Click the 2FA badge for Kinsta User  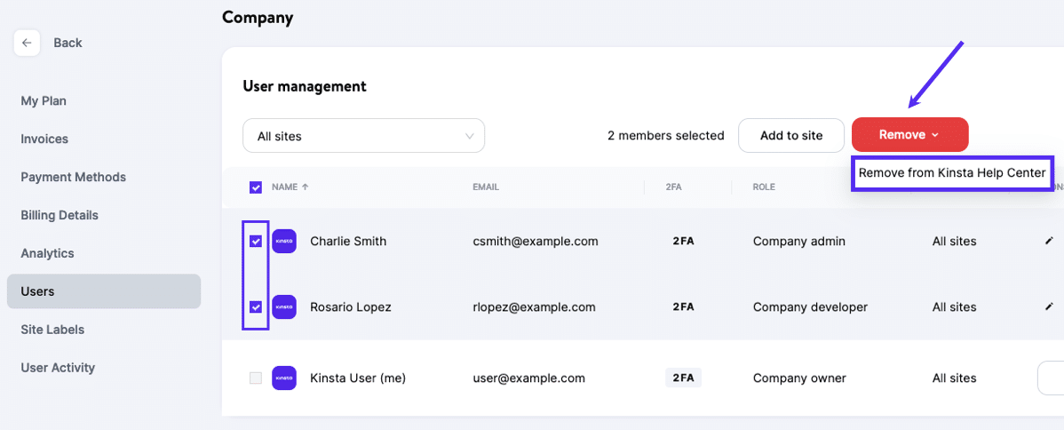pos(683,378)
